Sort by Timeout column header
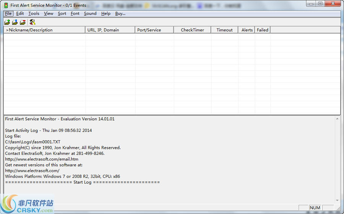Image resolution: width=344 pixels, height=214 pixels. [224, 30]
